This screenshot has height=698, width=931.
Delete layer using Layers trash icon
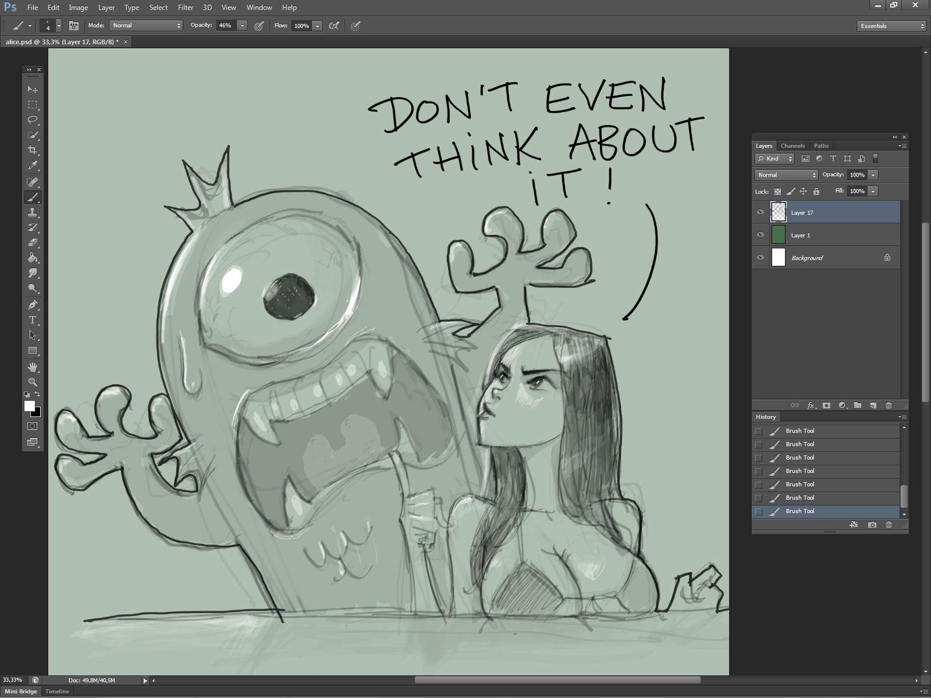889,405
